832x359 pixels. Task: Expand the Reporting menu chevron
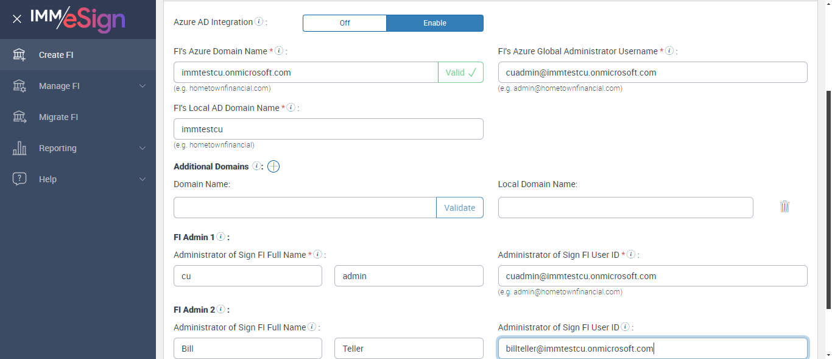143,148
